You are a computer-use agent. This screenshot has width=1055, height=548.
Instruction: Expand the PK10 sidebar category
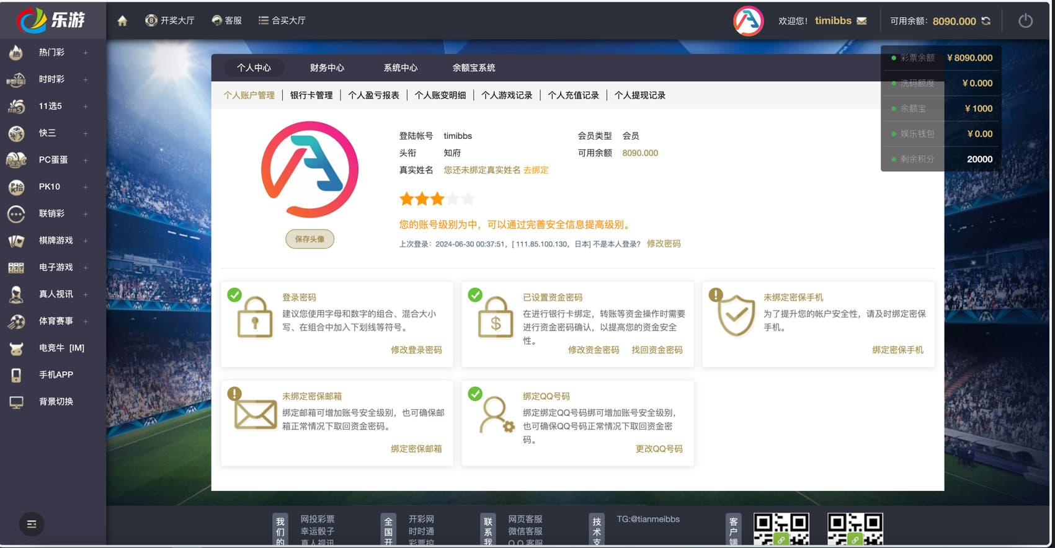(x=86, y=187)
